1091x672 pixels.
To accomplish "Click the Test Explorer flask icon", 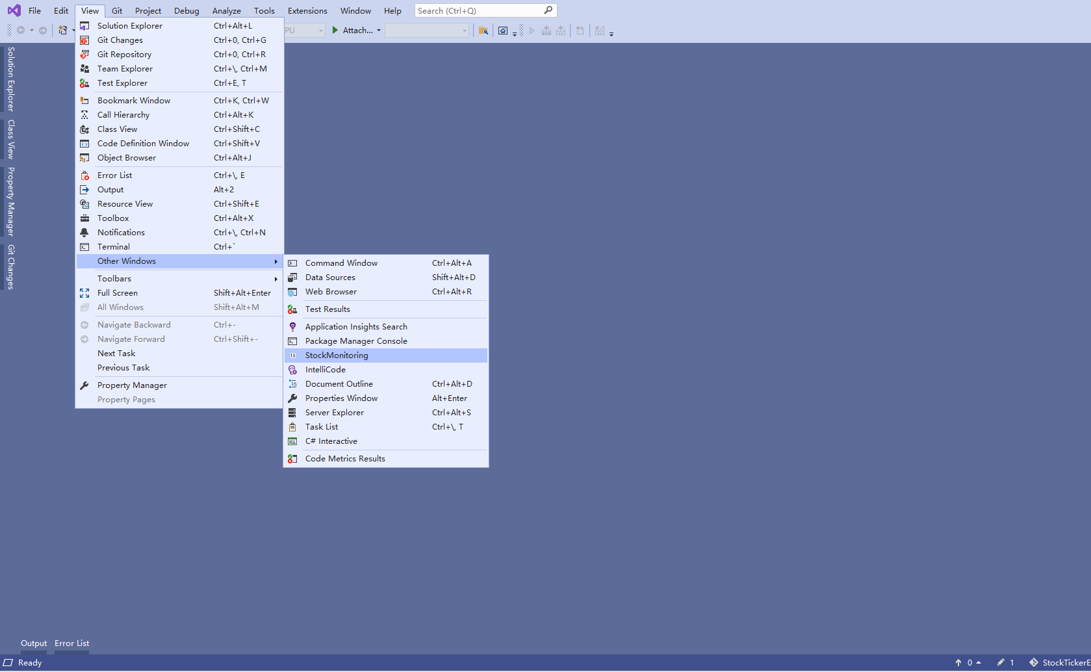I will tap(84, 83).
